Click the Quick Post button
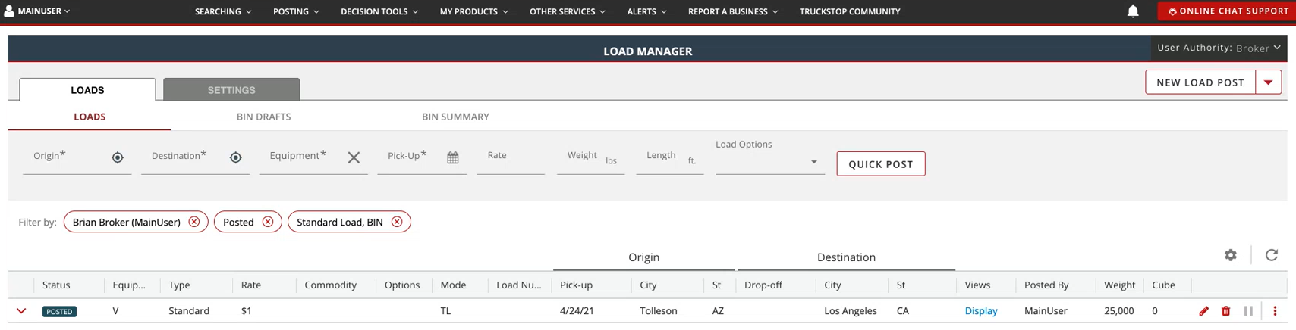 pos(880,164)
